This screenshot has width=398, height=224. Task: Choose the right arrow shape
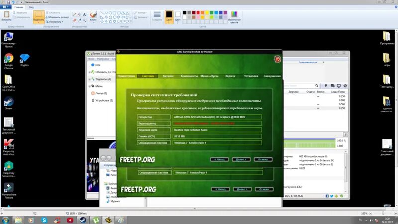118,17
